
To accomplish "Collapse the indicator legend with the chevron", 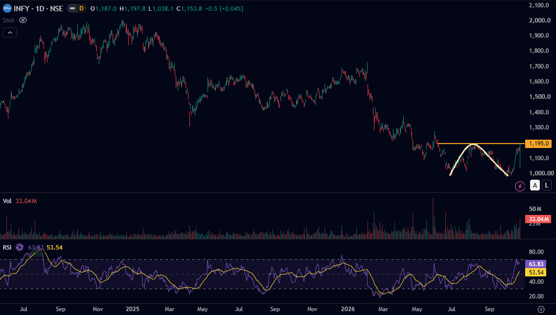I will [10, 33].
